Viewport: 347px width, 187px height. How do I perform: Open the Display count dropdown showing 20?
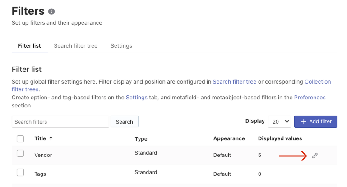(279, 121)
